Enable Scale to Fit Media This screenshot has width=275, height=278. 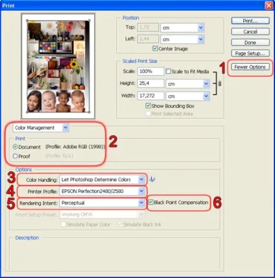click(x=168, y=71)
